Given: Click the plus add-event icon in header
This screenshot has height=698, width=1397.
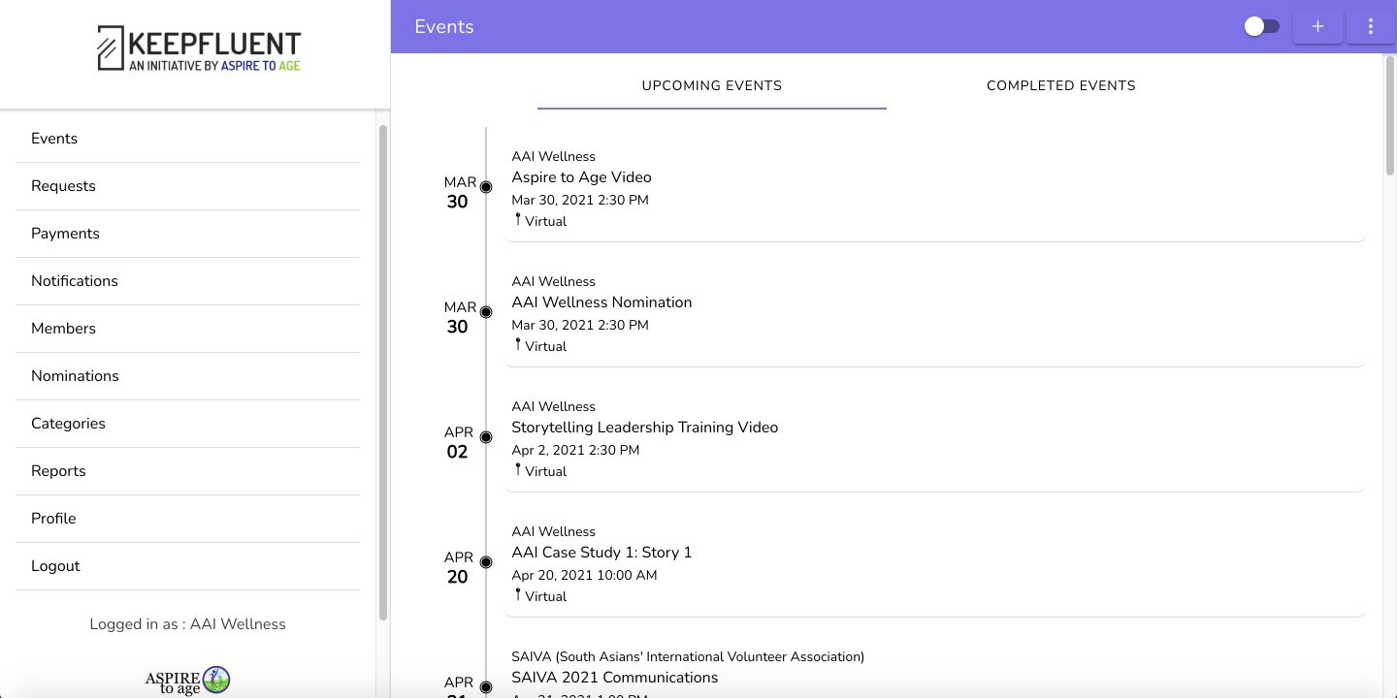Looking at the screenshot, I should (x=1317, y=27).
